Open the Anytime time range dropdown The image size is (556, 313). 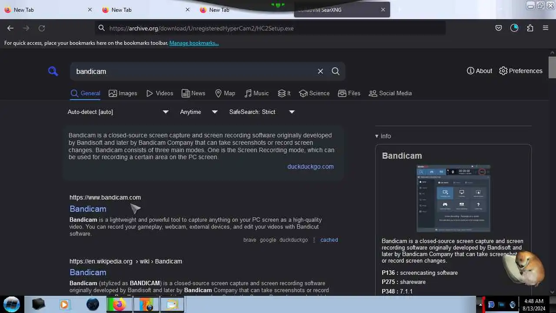[x=199, y=112]
